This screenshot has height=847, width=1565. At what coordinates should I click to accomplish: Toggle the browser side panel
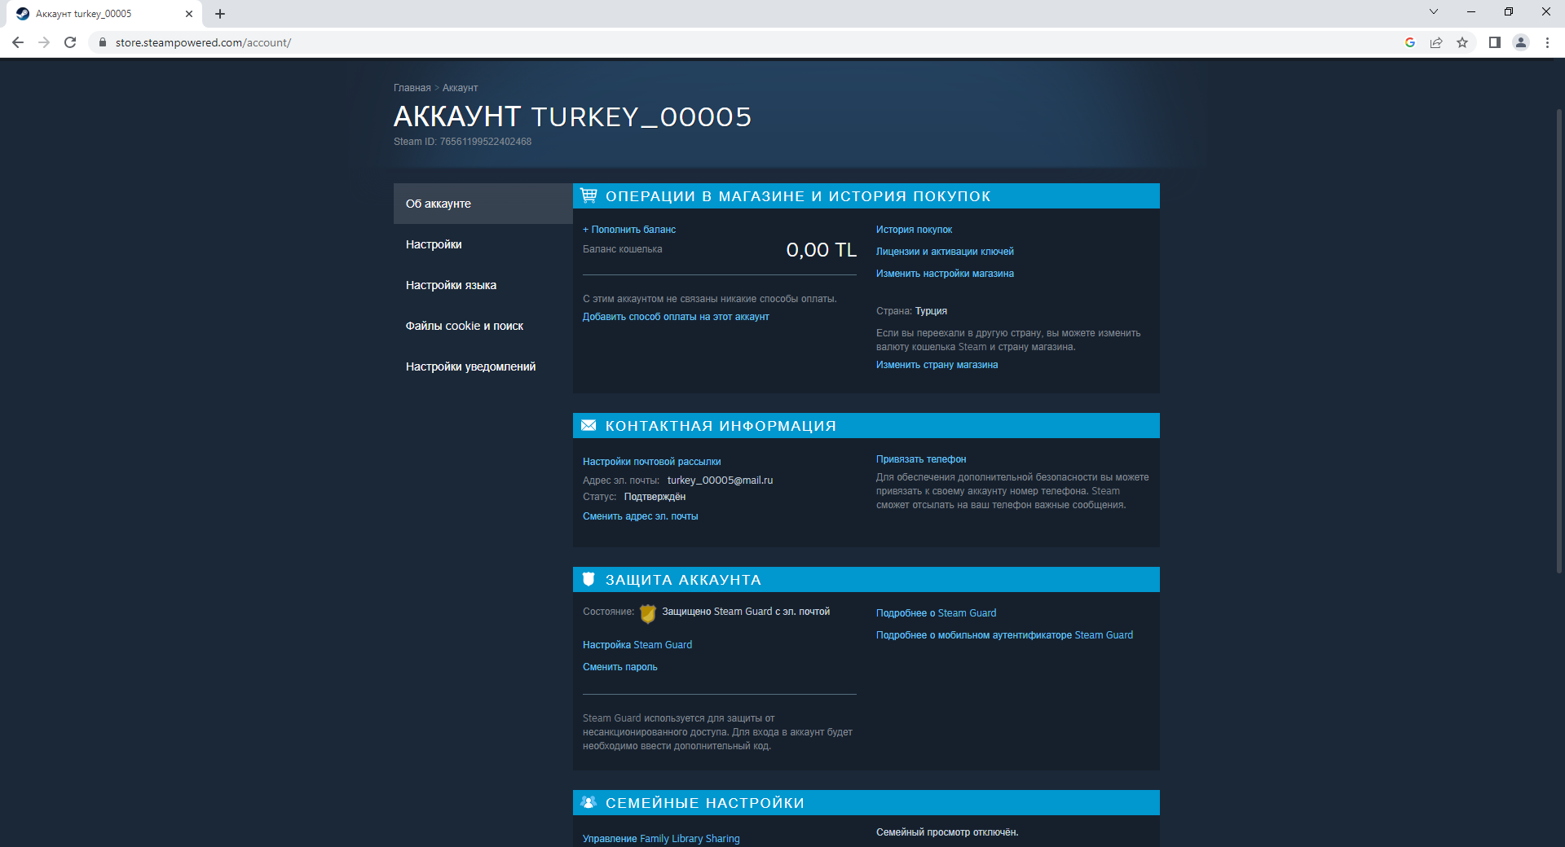tap(1495, 42)
